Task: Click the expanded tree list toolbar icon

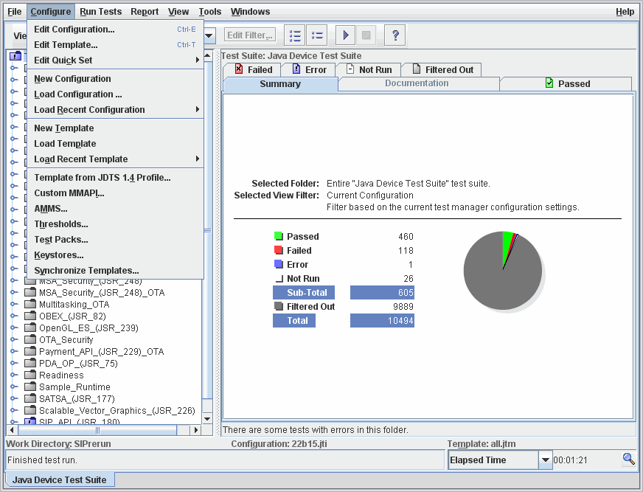Action: tap(295, 35)
